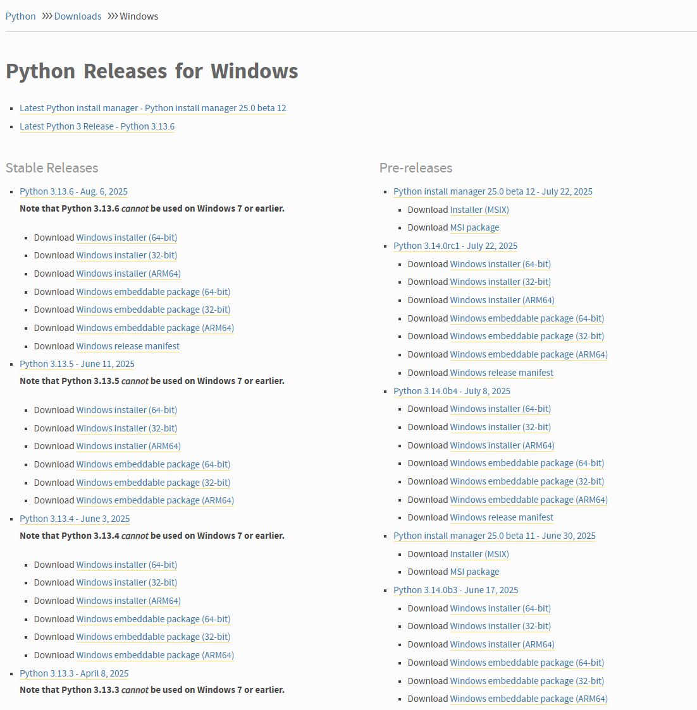This screenshot has width=697, height=710.
Task: Get Python 3.14.0b4 embeddable package (64-bit)
Action: tap(527, 463)
